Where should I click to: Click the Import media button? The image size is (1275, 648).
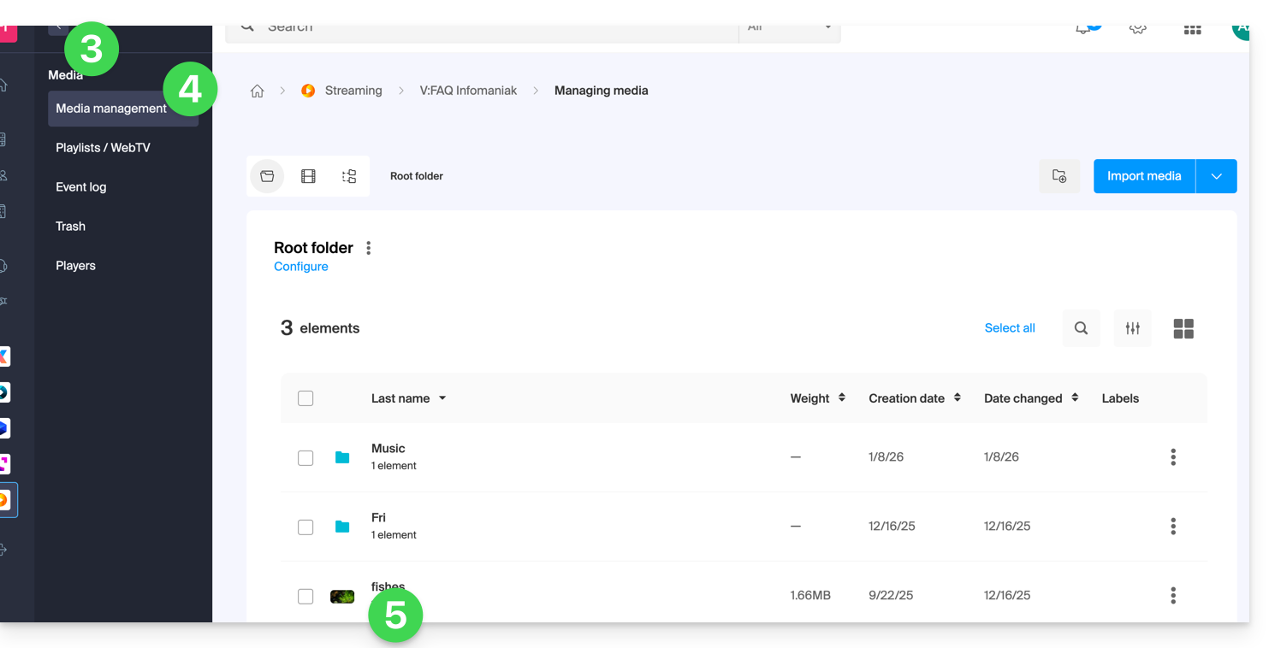tap(1143, 176)
